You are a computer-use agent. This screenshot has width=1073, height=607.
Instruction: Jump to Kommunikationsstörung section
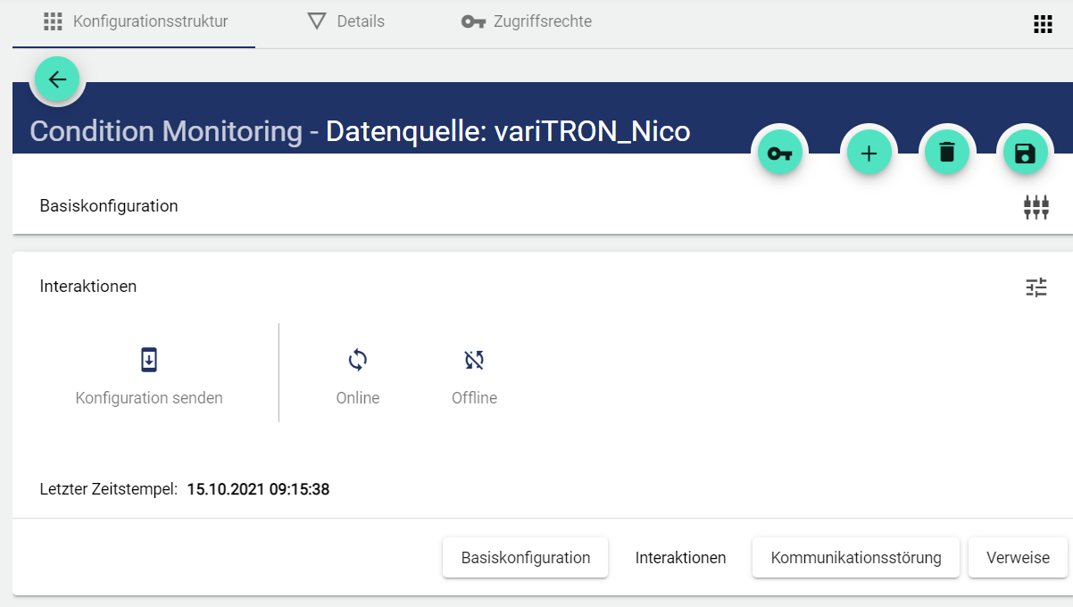pos(855,558)
